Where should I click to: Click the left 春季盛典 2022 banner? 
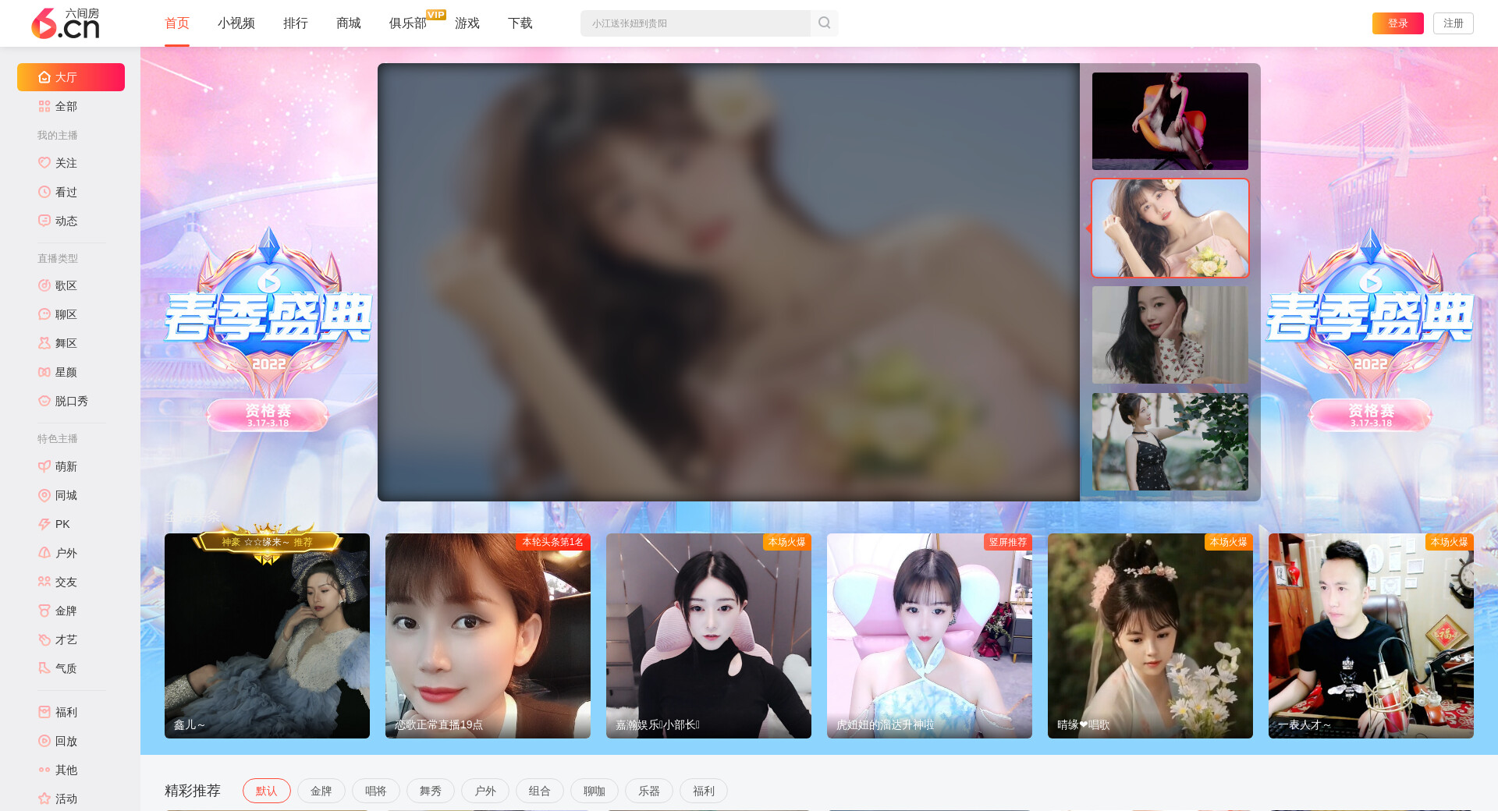click(268, 328)
